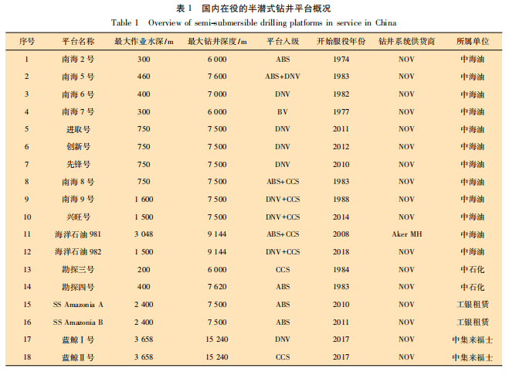Select platform name 南海 8 号
Screen dimensions: 509x372
(78, 182)
